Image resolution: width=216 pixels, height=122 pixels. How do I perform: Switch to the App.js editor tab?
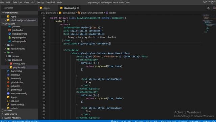coord(46,8)
